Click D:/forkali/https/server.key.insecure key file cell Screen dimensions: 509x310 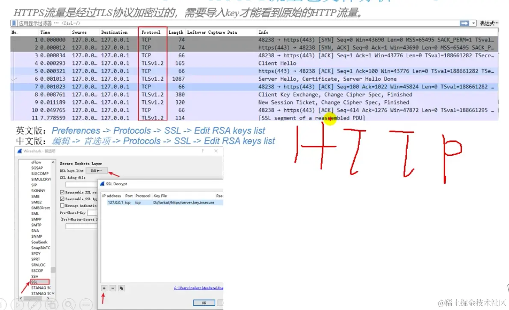tap(184, 202)
